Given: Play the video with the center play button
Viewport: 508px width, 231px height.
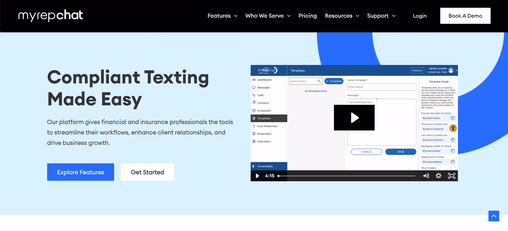Looking at the screenshot, I should (x=354, y=118).
